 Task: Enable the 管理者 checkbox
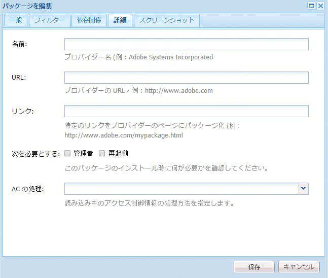coord(67,153)
